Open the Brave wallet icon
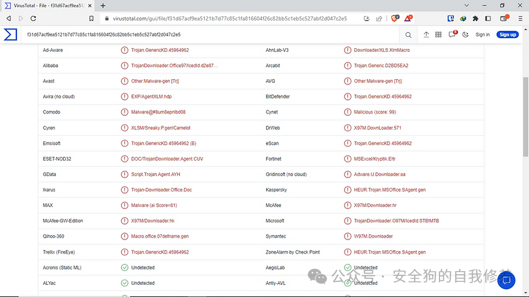The image size is (529, 297). click(x=504, y=19)
